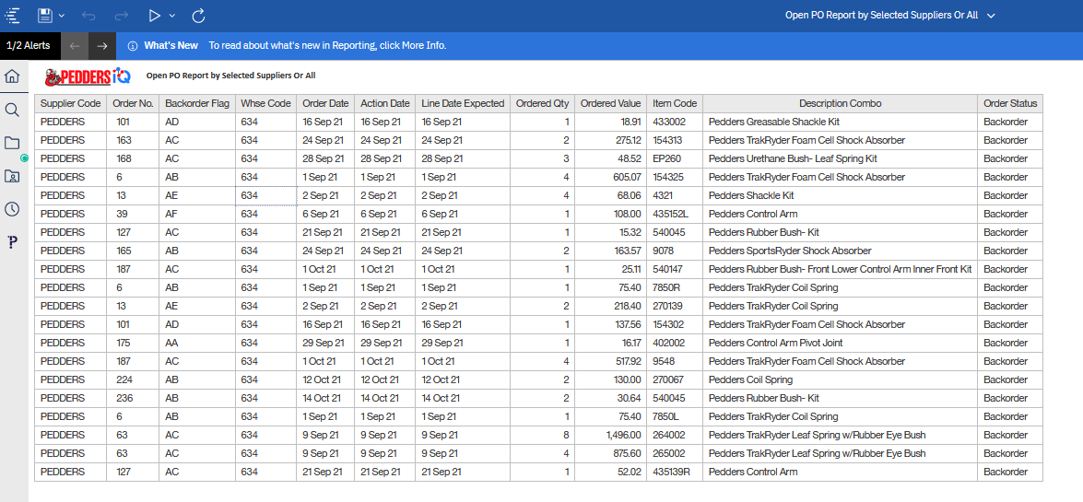Click ordered value 1,496.00 cell
This screenshot has height=502, width=1083.
pos(610,435)
